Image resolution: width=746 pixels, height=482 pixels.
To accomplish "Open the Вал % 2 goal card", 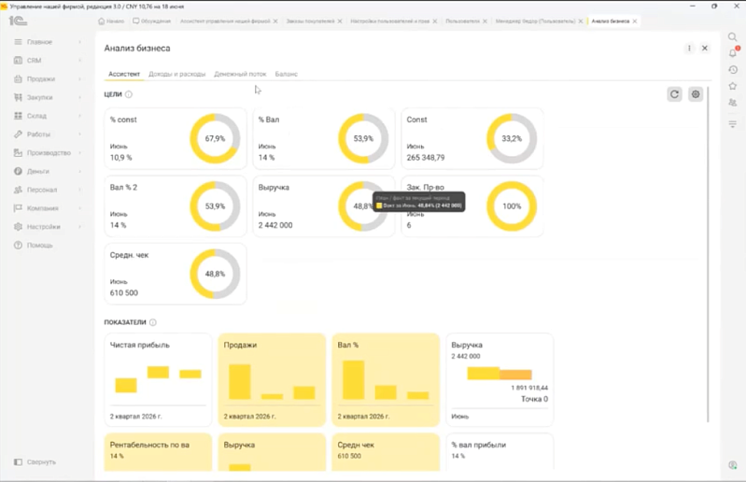I will [x=176, y=206].
